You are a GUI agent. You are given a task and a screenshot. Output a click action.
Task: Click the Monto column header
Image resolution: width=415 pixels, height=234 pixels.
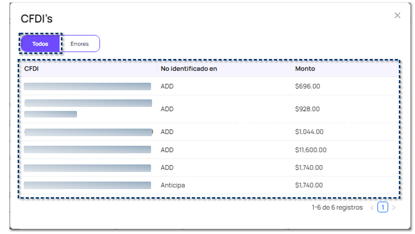pyautogui.click(x=305, y=69)
